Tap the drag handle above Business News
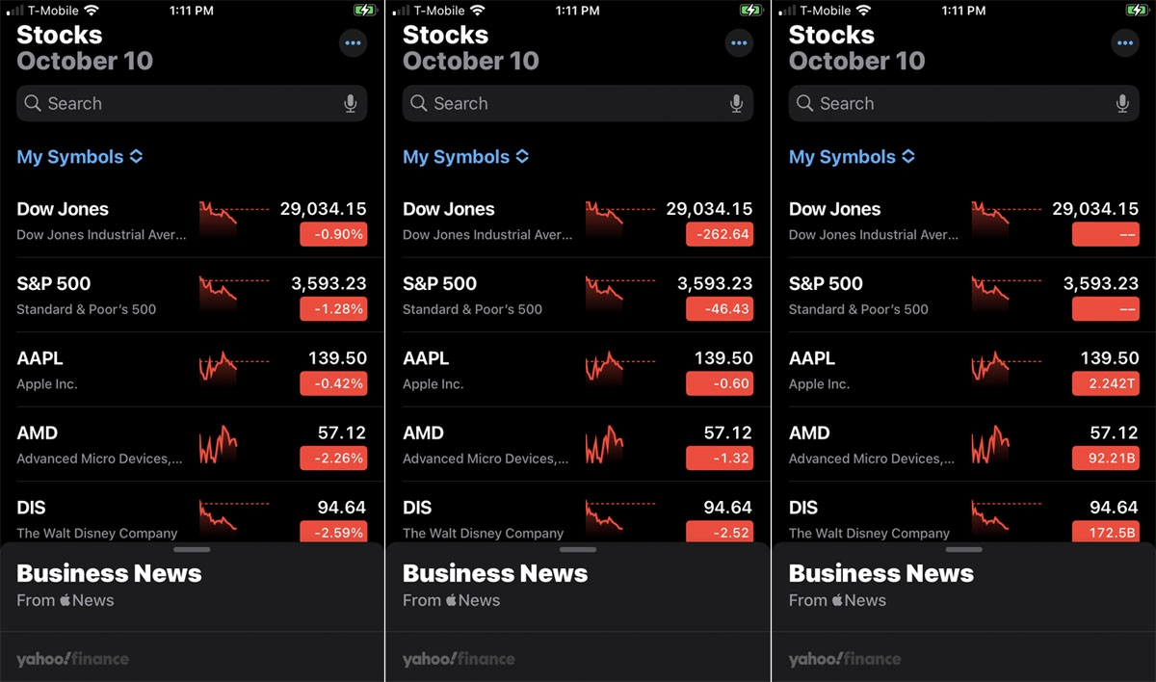The height and width of the screenshot is (682, 1156). pos(192,549)
